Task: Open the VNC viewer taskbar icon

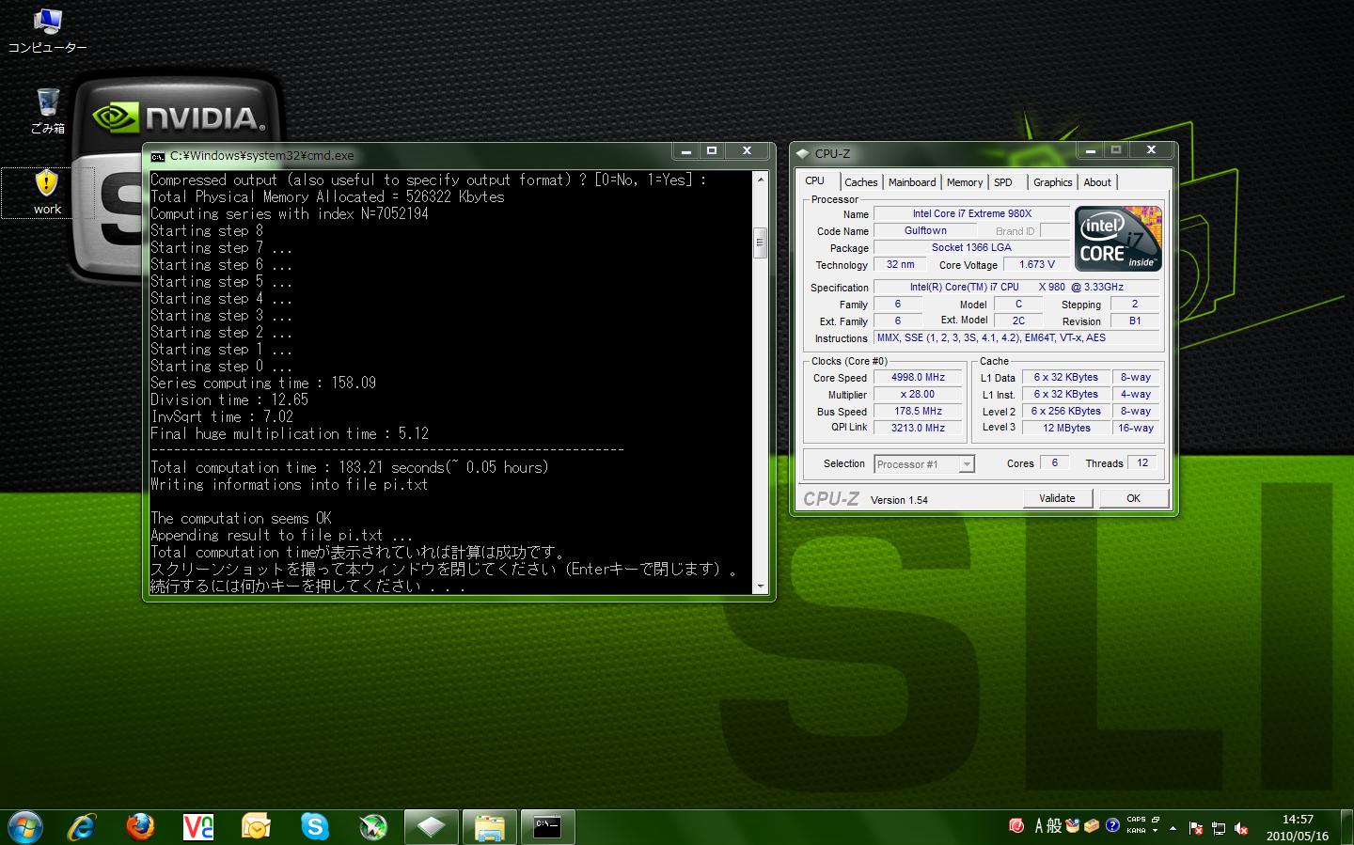Action: point(198,827)
